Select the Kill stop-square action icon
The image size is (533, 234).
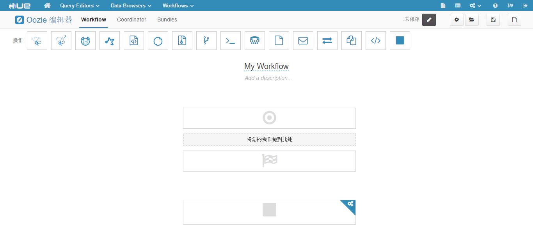click(400, 41)
